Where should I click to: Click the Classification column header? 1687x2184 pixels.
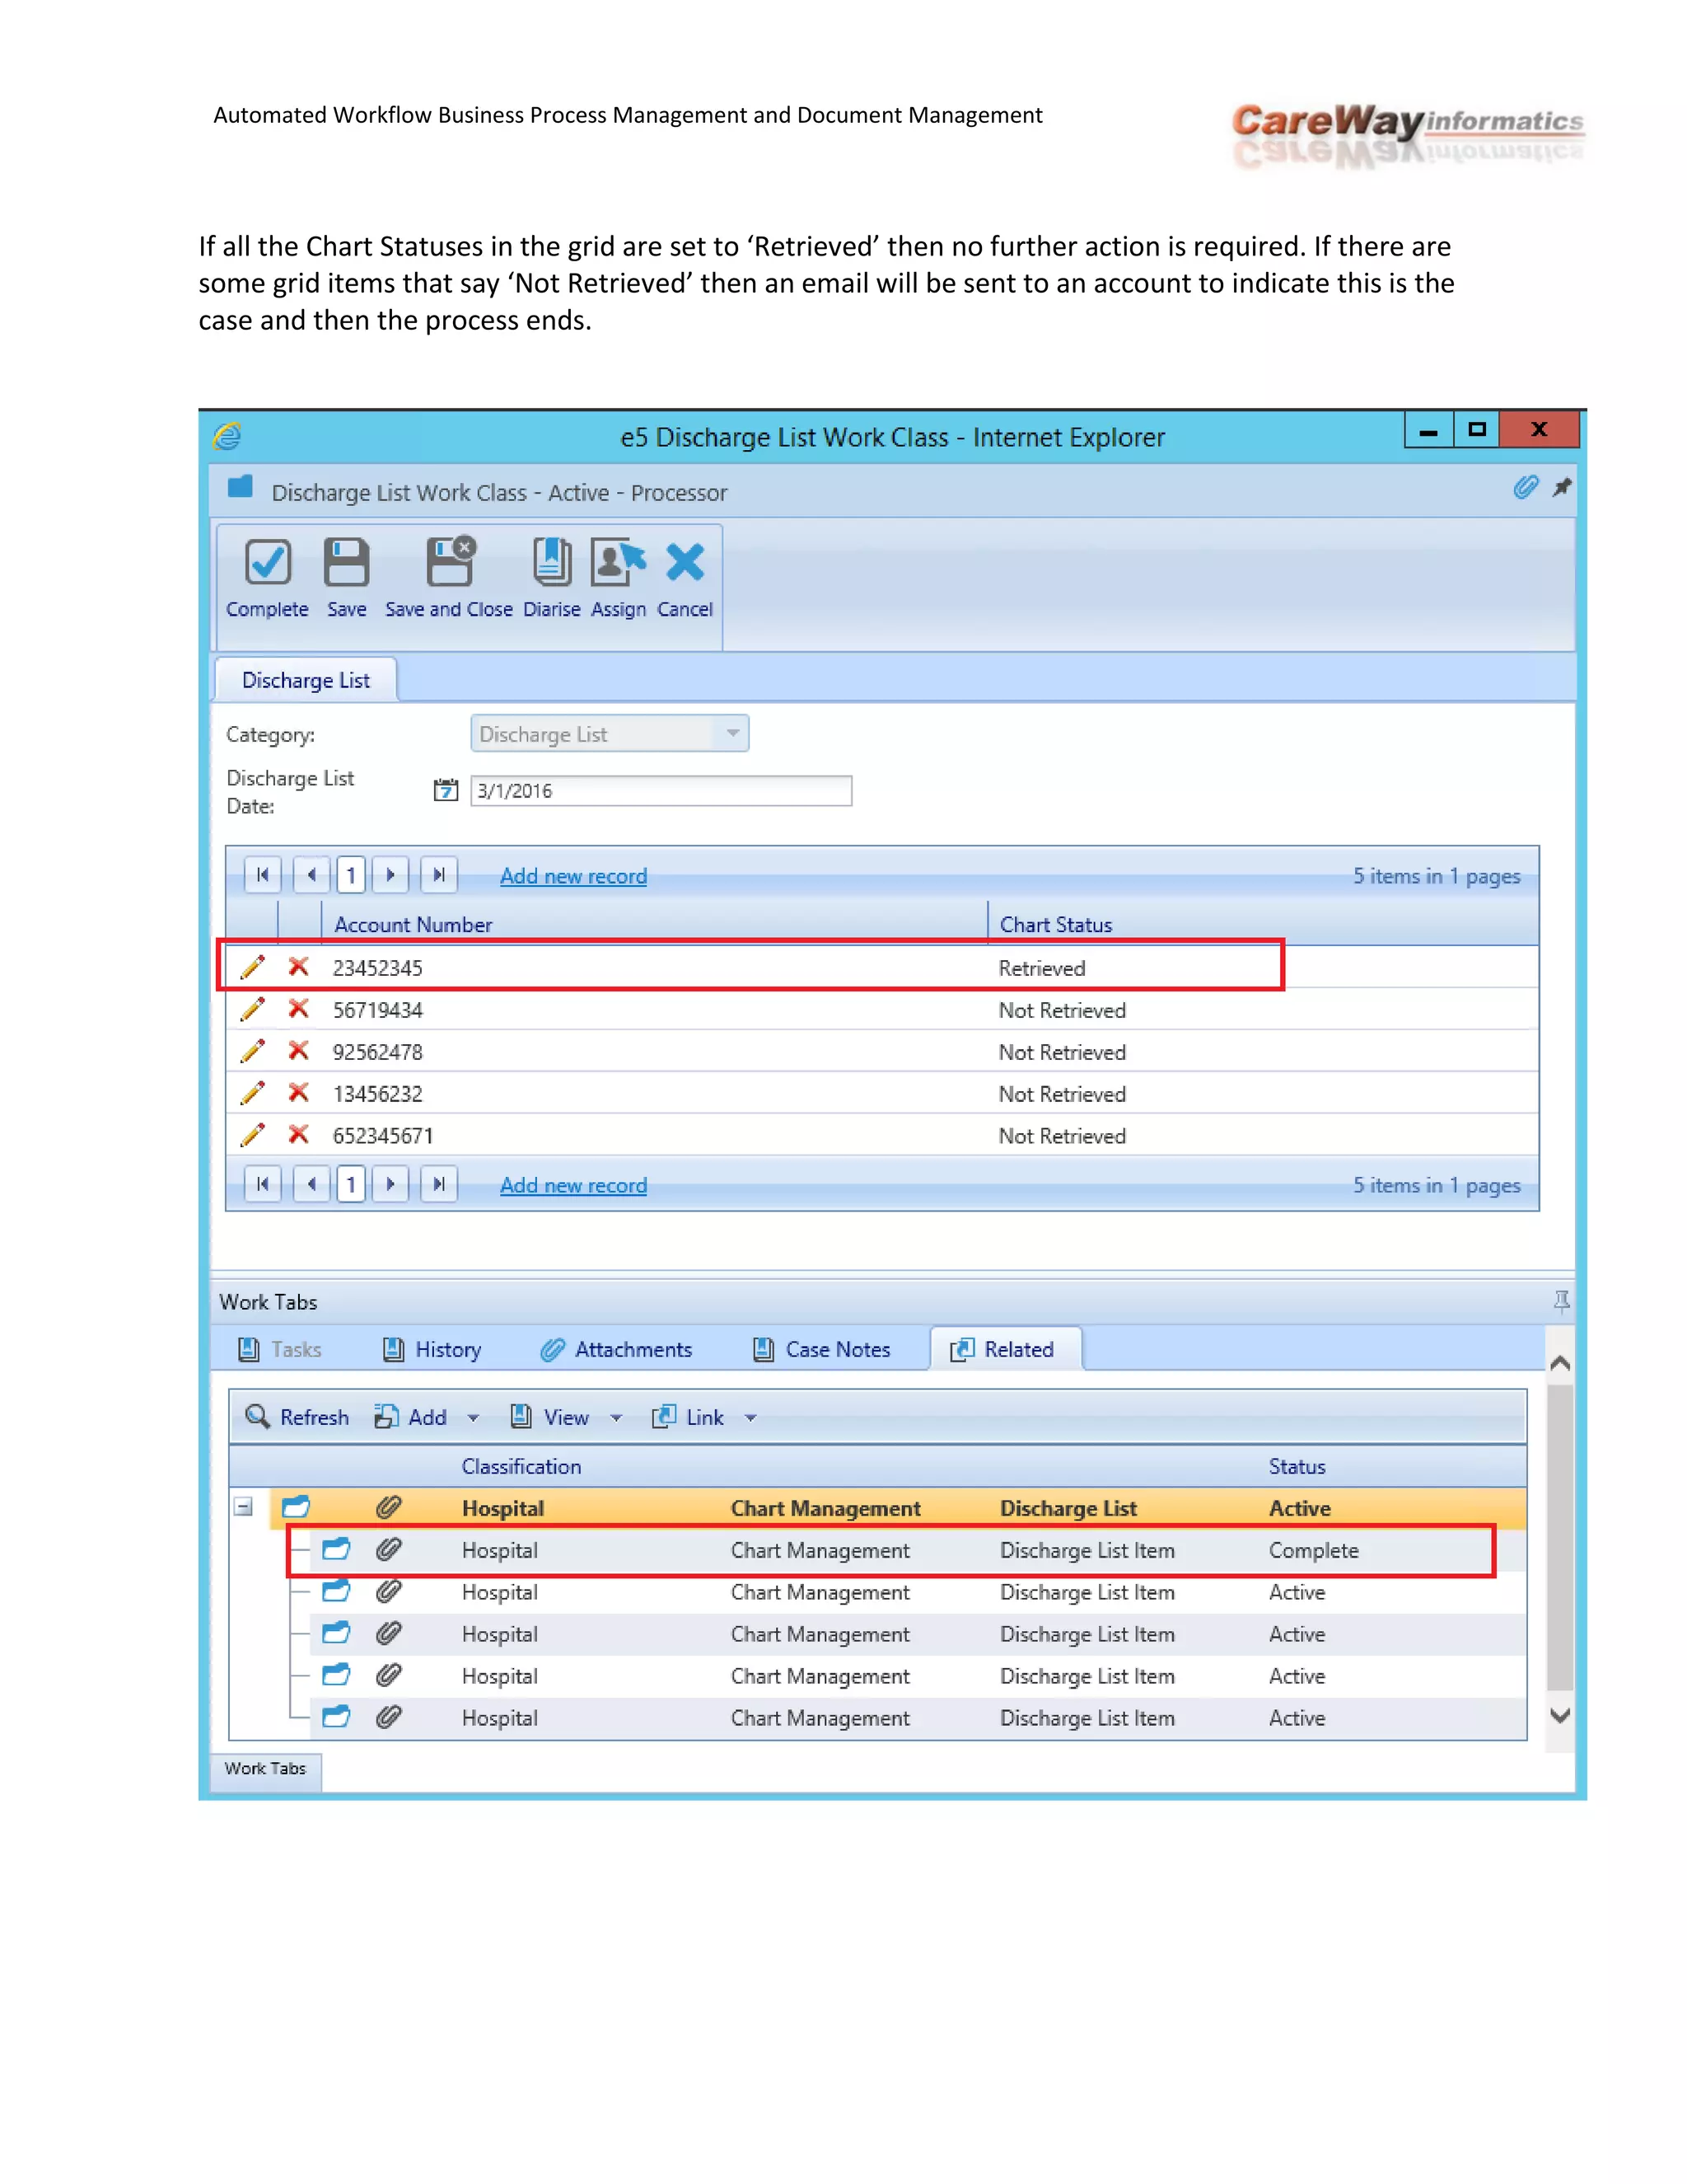[x=521, y=1466]
